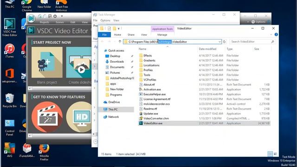The image size is (297, 167).
Task: Select Desktop in navigation pane
Action: (115, 56)
